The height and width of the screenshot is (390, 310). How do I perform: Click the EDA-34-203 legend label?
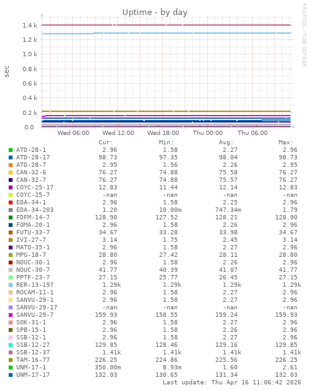[35, 210]
